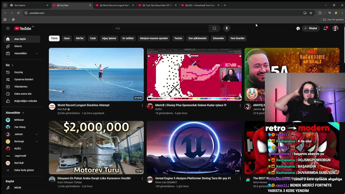This screenshot has width=345, height=194.
Task: Select the Yeni öneriler chip
Action: pyautogui.click(x=237, y=38)
